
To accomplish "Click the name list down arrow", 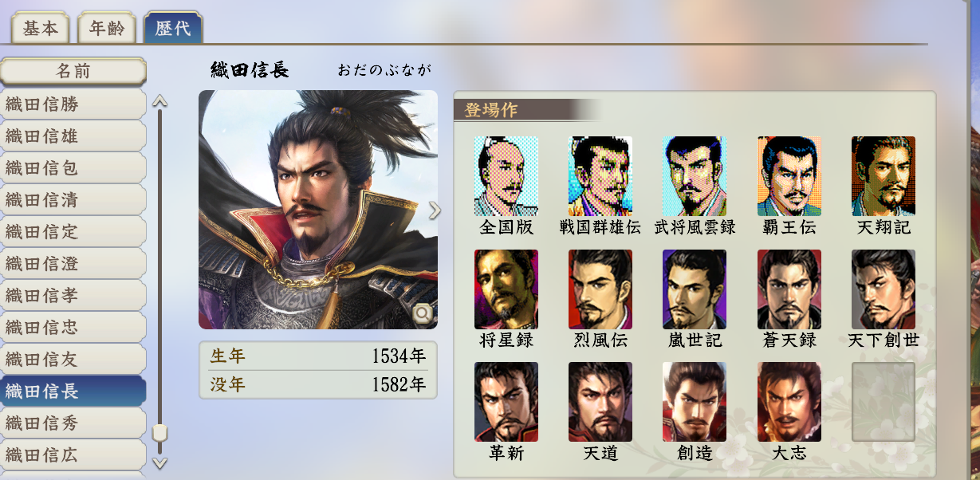I will (x=159, y=462).
